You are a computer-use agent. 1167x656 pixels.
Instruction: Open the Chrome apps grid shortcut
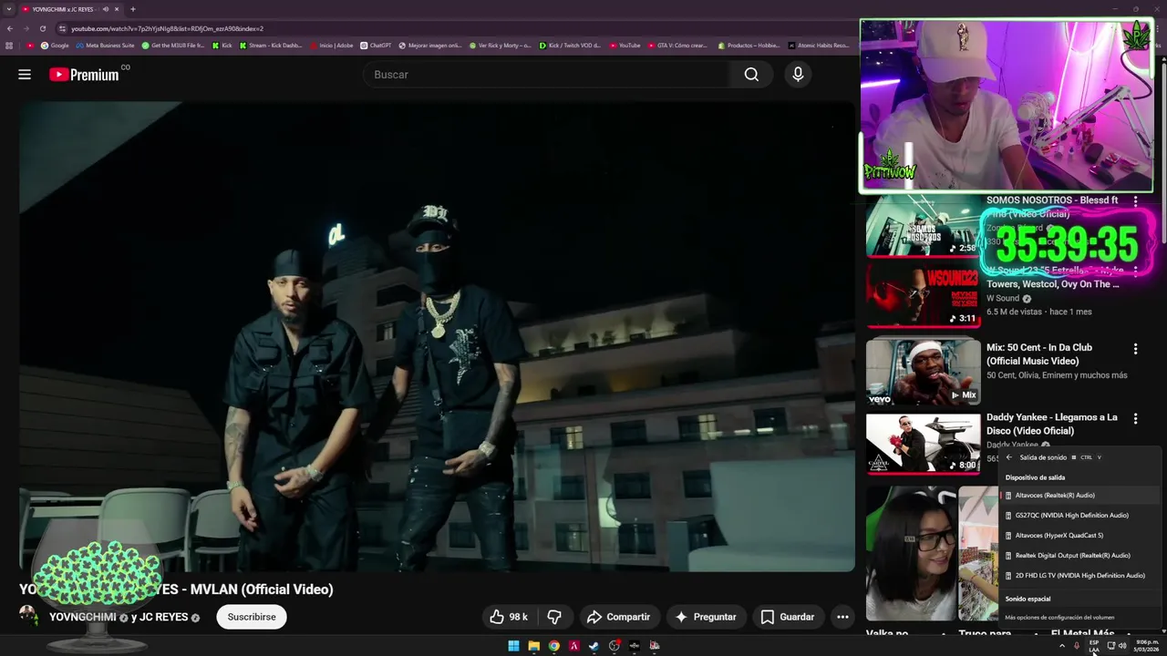click(9, 45)
